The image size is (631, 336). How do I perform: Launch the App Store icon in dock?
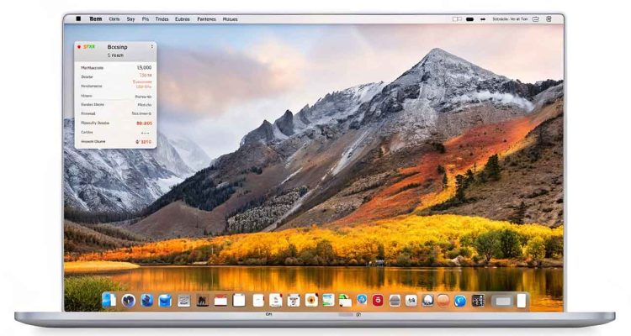pos(362,300)
